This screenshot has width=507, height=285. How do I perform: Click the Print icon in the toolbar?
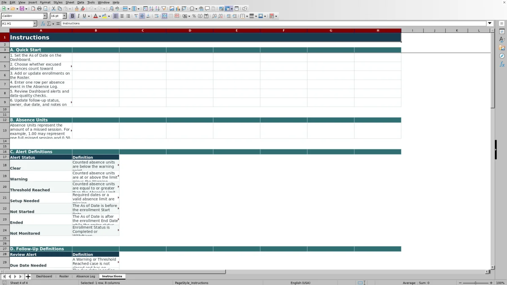click(x=39, y=8)
